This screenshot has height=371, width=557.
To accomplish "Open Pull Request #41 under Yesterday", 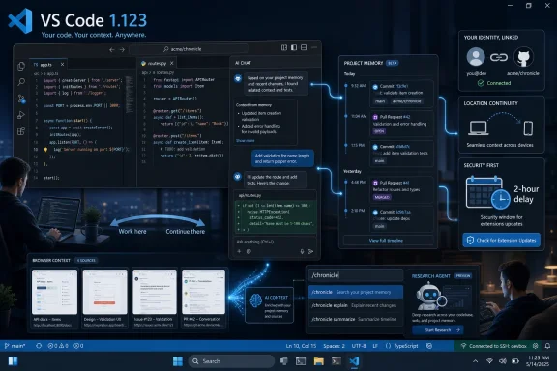I will (401, 190).
